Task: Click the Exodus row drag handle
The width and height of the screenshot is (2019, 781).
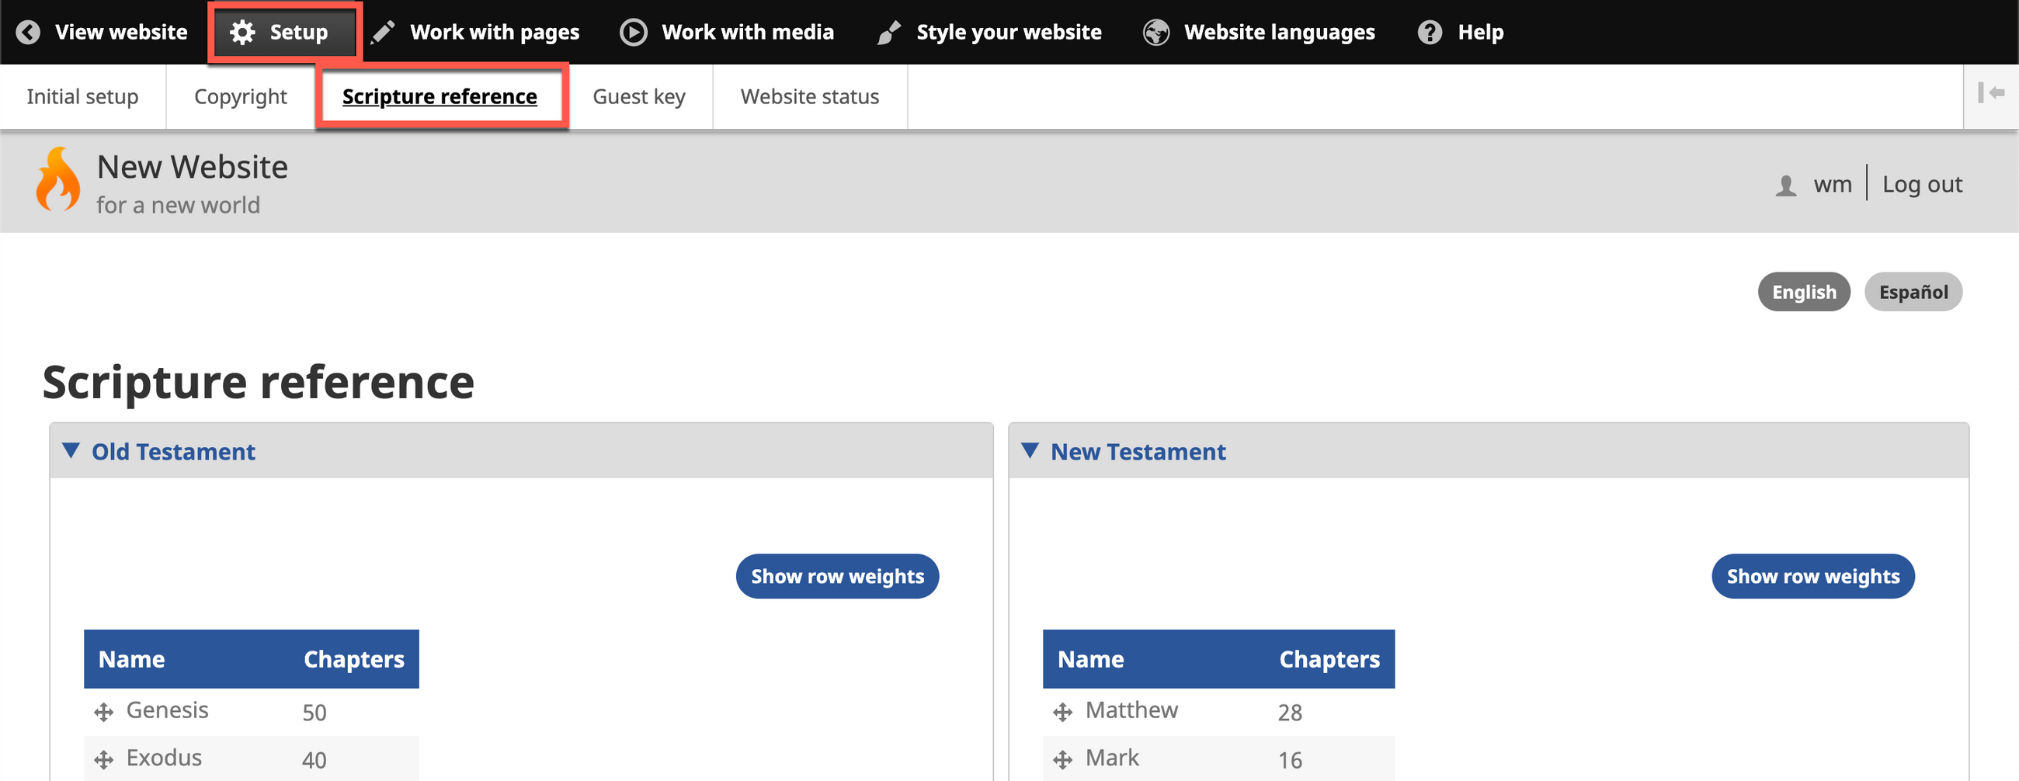Action: [103, 759]
